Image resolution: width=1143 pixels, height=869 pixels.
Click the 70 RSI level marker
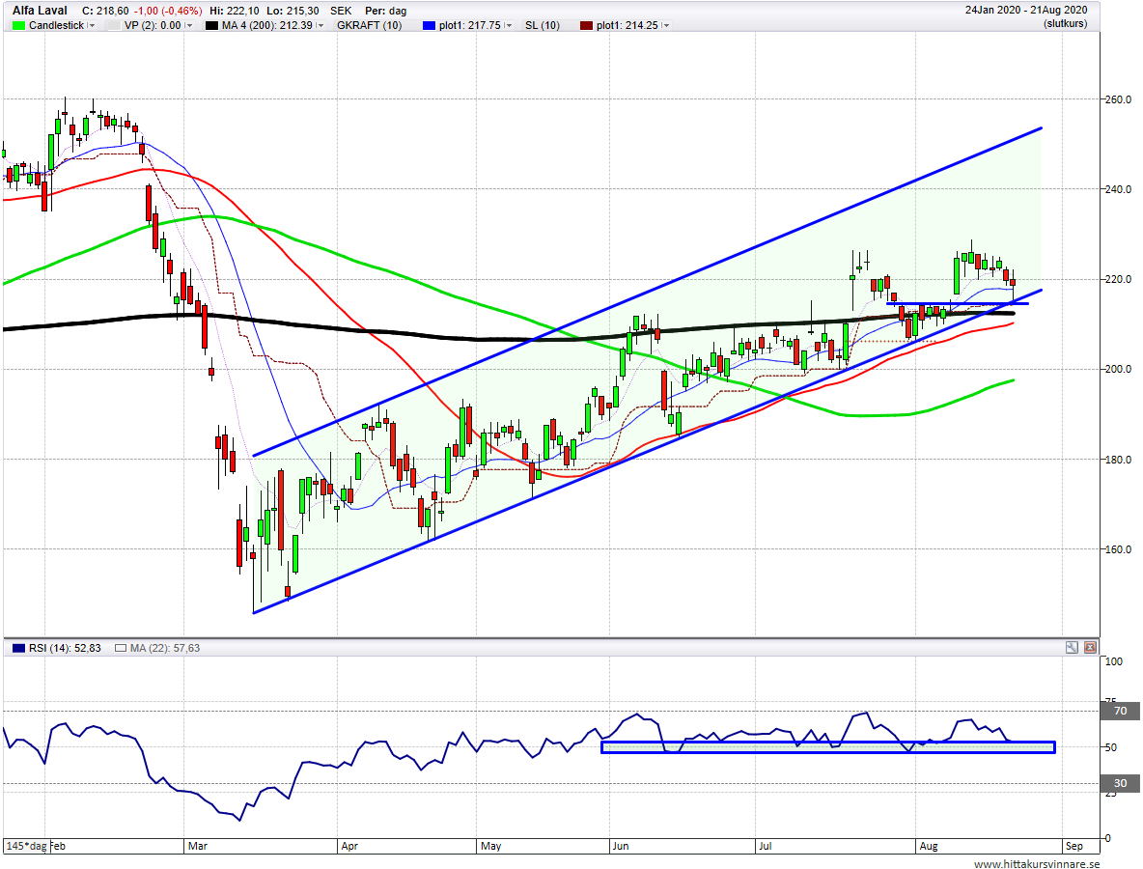[x=1121, y=711]
